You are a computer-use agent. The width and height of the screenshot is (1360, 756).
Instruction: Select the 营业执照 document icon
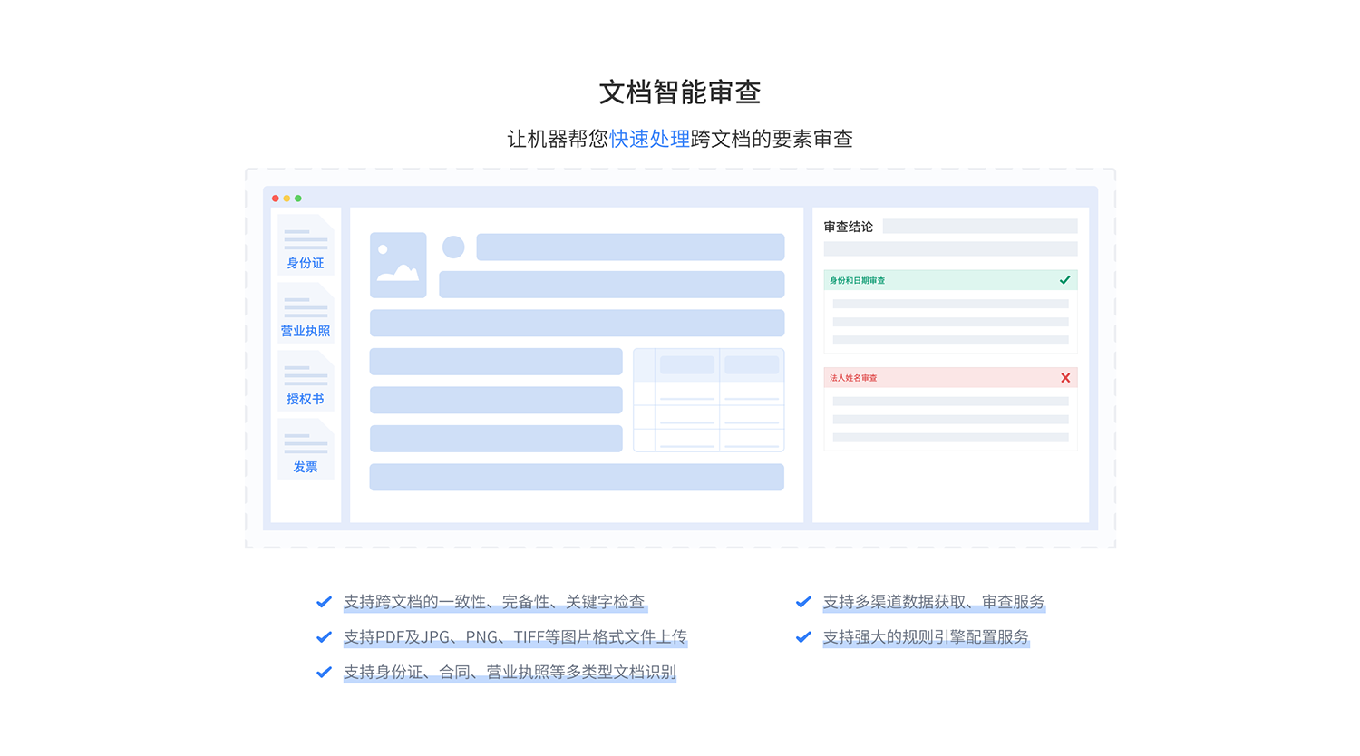pyautogui.click(x=306, y=312)
